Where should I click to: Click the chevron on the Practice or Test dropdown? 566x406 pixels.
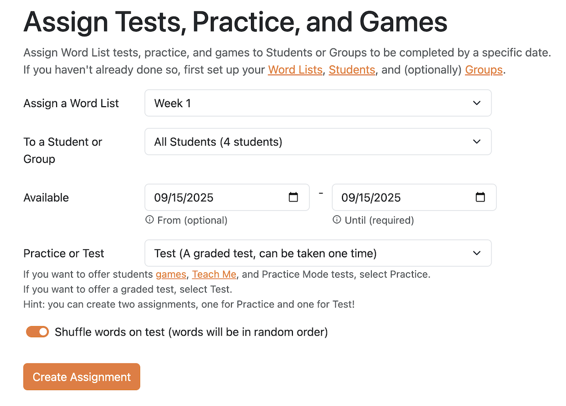tap(476, 253)
